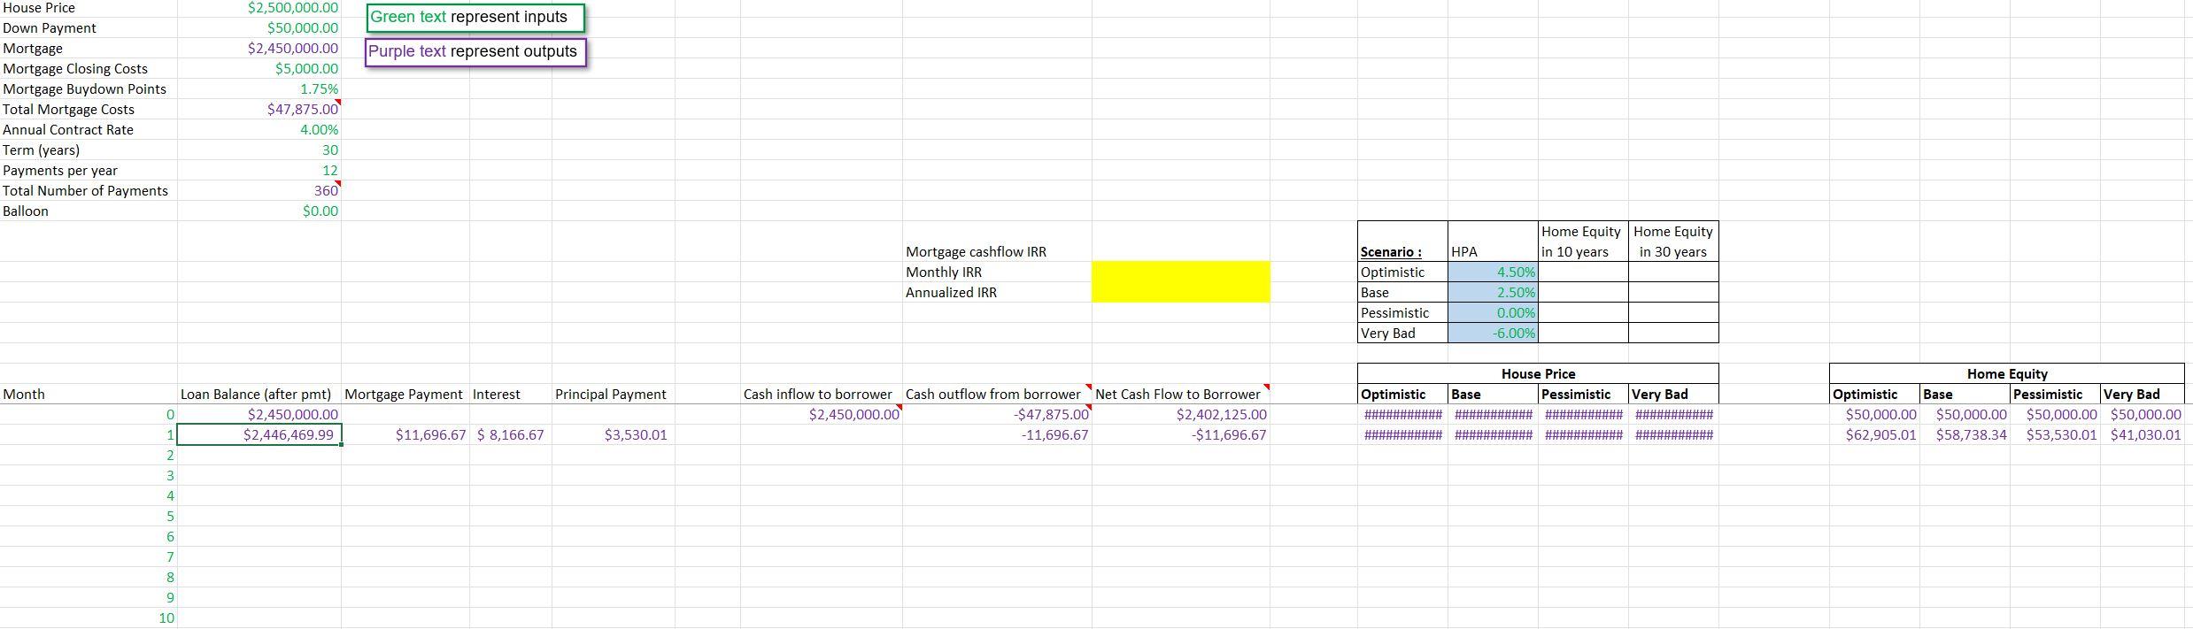The height and width of the screenshot is (629, 2193).
Task: Select empty Optimistic Home Equity 10 years cell
Action: point(1583,272)
